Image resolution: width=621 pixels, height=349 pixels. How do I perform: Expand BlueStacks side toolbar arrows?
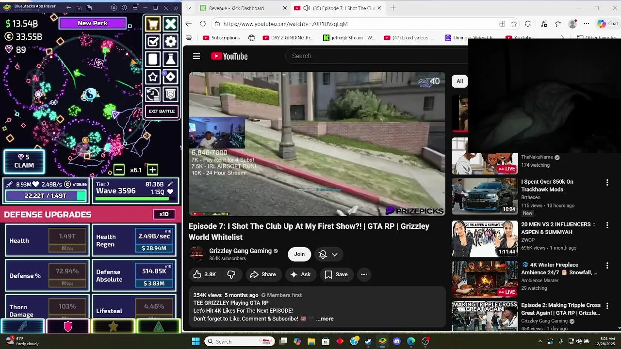pyautogui.click(x=176, y=8)
